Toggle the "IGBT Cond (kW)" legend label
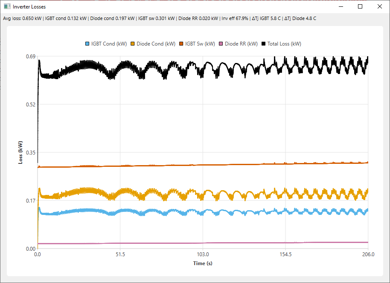390x283 pixels. [109, 44]
